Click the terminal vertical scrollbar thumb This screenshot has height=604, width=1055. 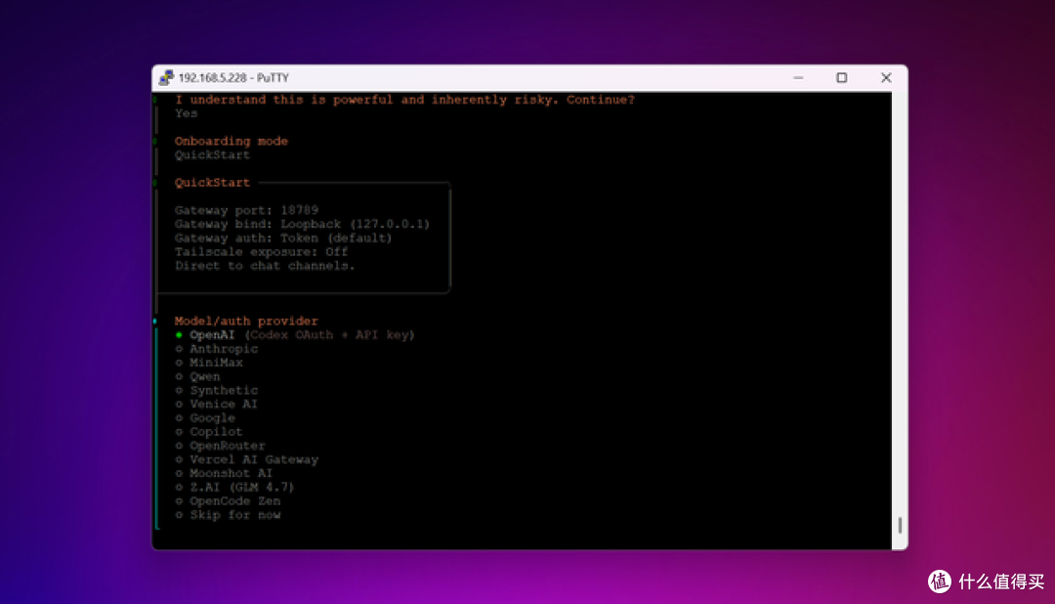pyautogui.click(x=900, y=525)
